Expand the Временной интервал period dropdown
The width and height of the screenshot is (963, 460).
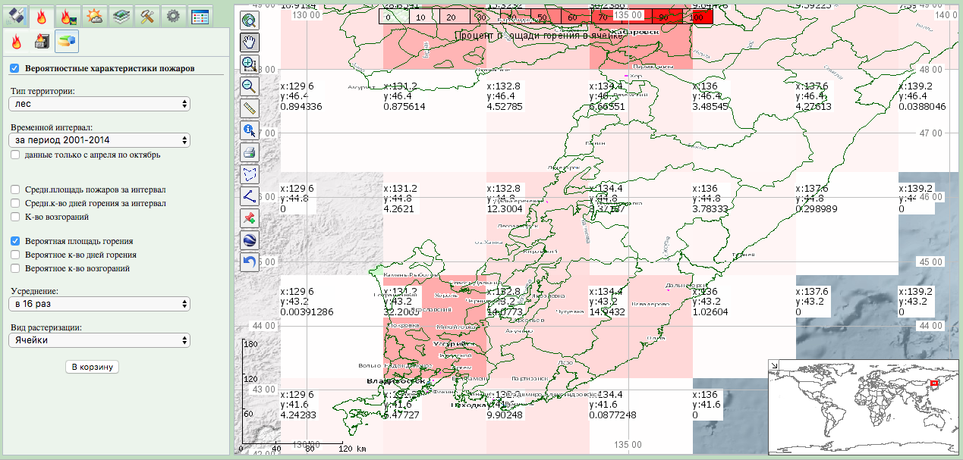pyautogui.click(x=99, y=140)
